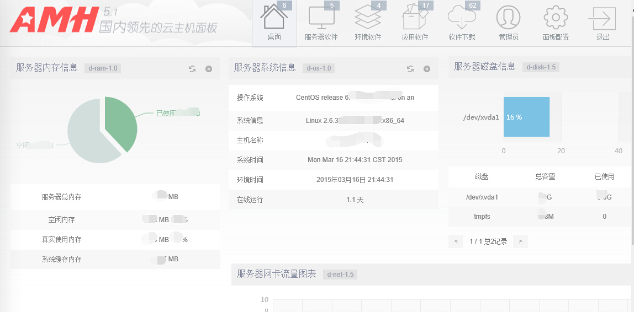Click the /dev/xvda1 chart axis label

click(x=481, y=117)
